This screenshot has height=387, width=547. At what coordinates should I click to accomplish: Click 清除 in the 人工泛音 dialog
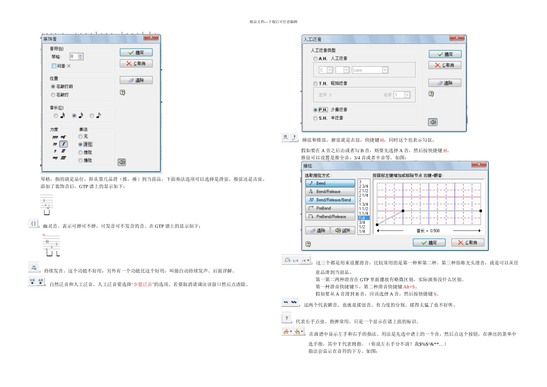(x=445, y=83)
